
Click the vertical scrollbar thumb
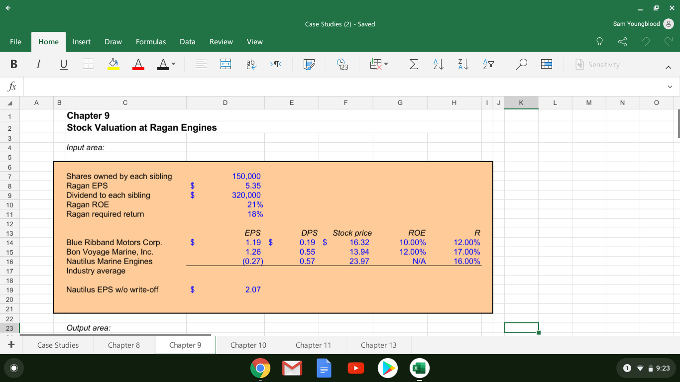pos(678,123)
